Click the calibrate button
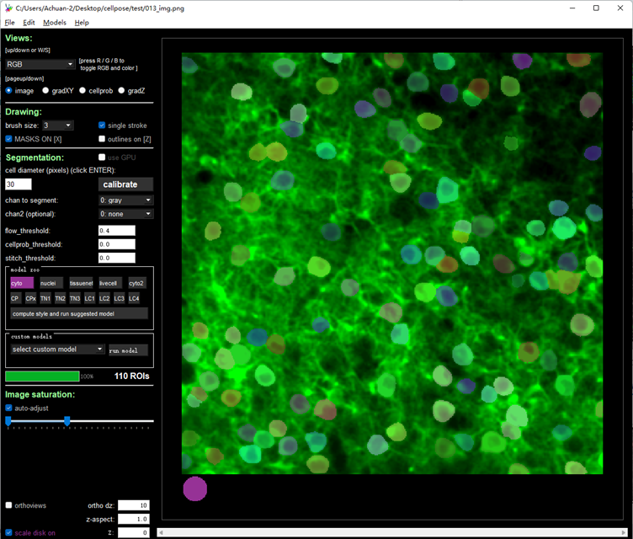Screen dimensions: 633x539 click(x=125, y=184)
